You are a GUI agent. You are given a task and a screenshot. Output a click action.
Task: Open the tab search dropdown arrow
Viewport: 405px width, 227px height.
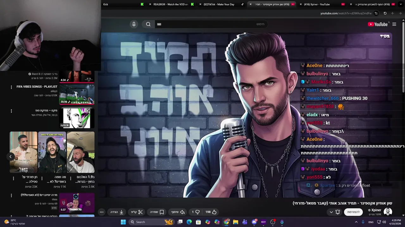(400, 4)
